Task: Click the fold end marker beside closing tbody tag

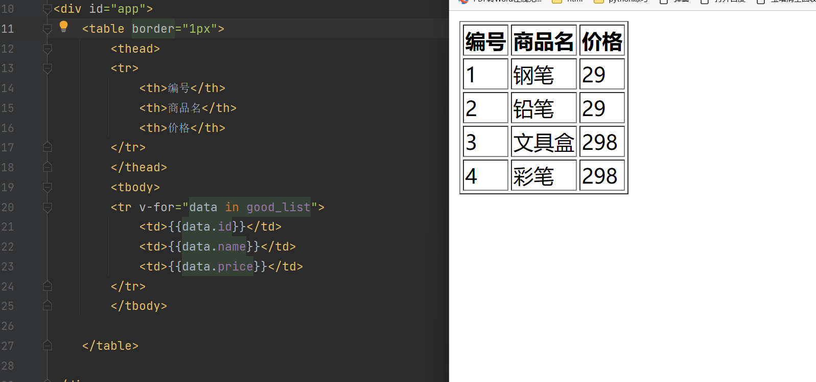Action: [48, 306]
